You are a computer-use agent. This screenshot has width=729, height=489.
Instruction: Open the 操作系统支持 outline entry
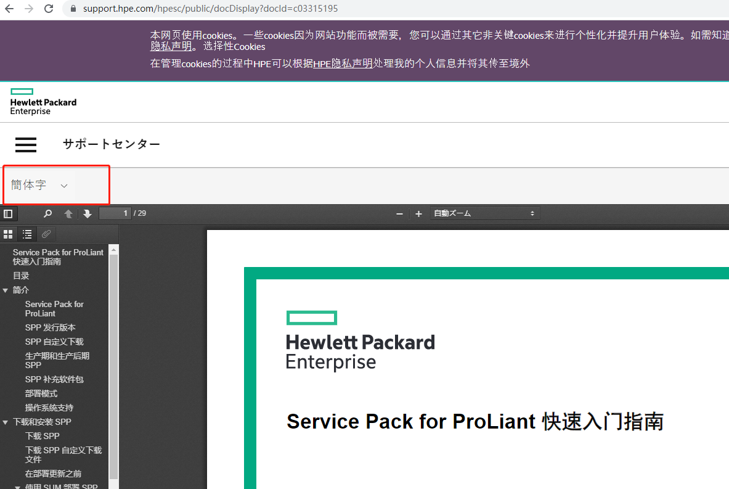tap(49, 408)
